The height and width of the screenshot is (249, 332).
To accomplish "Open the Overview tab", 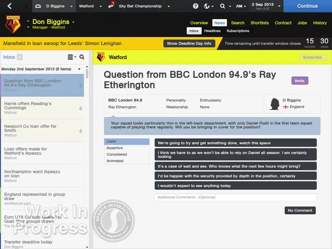I will coord(199,23).
